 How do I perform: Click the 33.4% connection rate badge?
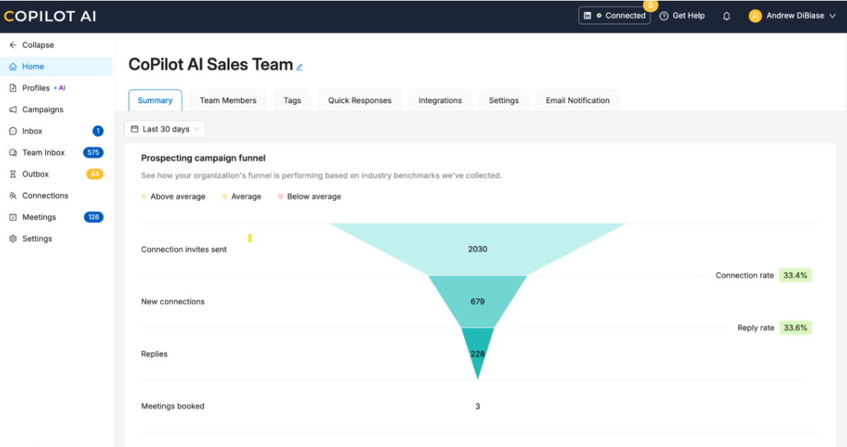(795, 275)
